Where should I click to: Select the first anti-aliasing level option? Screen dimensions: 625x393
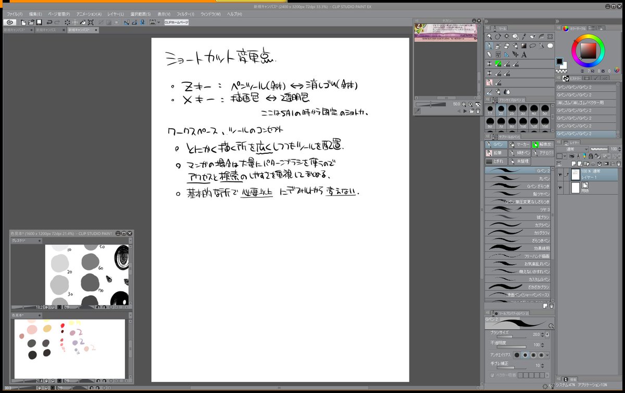[517, 355]
